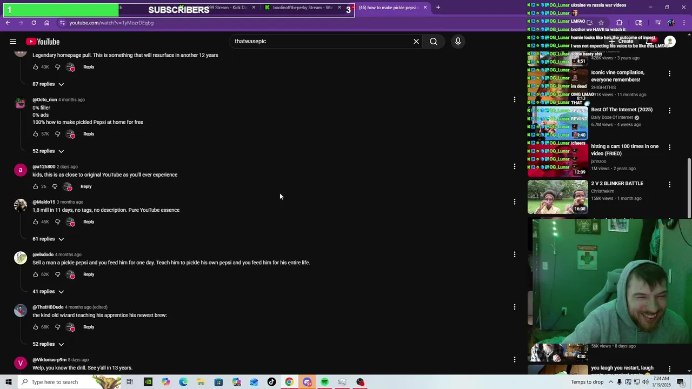Expand the 61 replies thread
The height and width of the screenshot is (389, 692).
tap(48, 239)
